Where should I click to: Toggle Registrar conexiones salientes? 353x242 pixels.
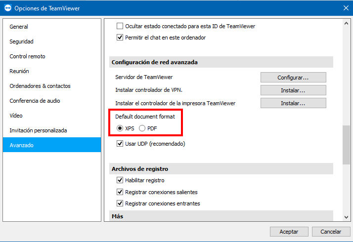(120, 192)
